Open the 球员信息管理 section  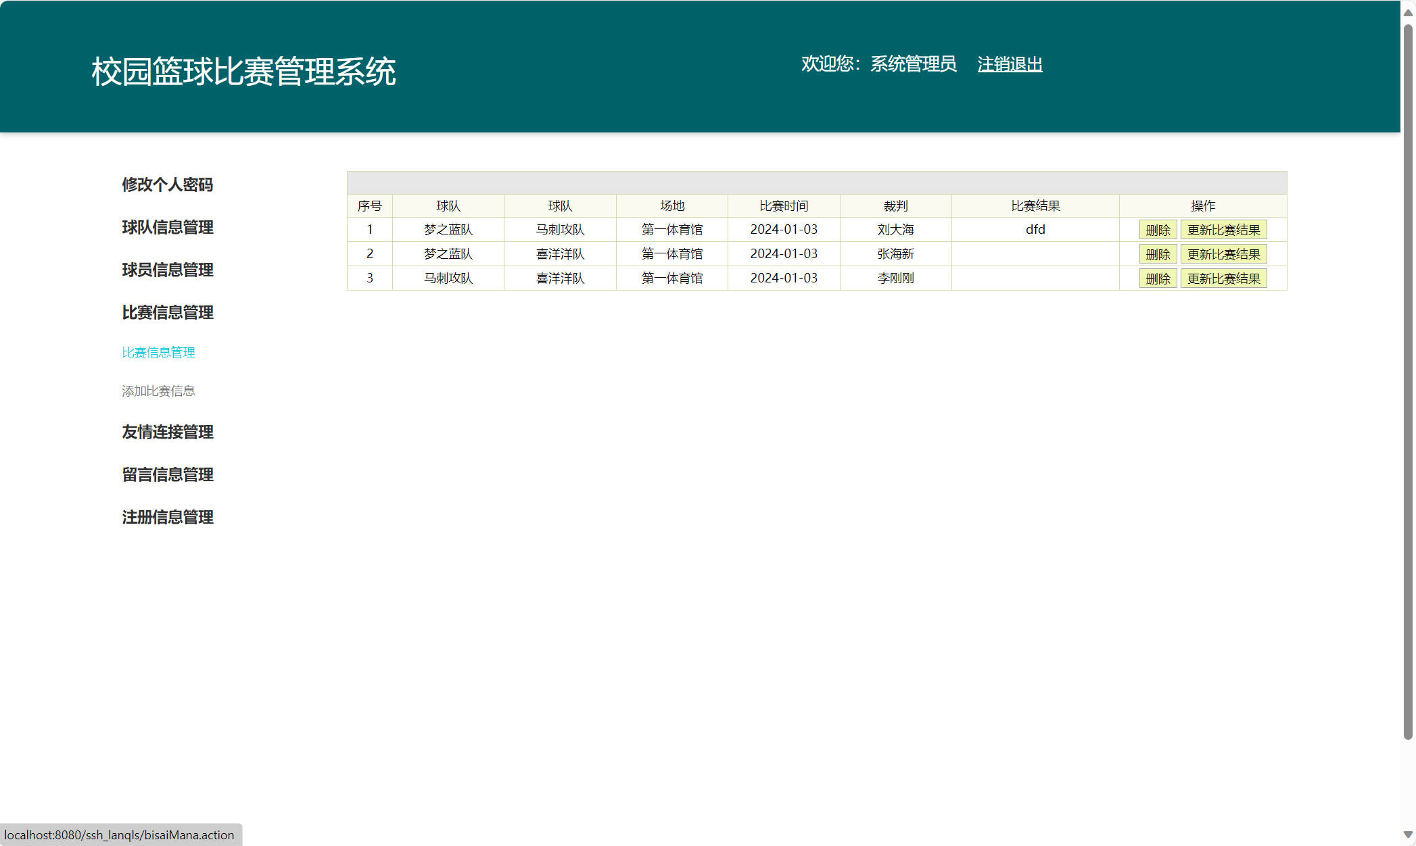[x=166, y=270]
